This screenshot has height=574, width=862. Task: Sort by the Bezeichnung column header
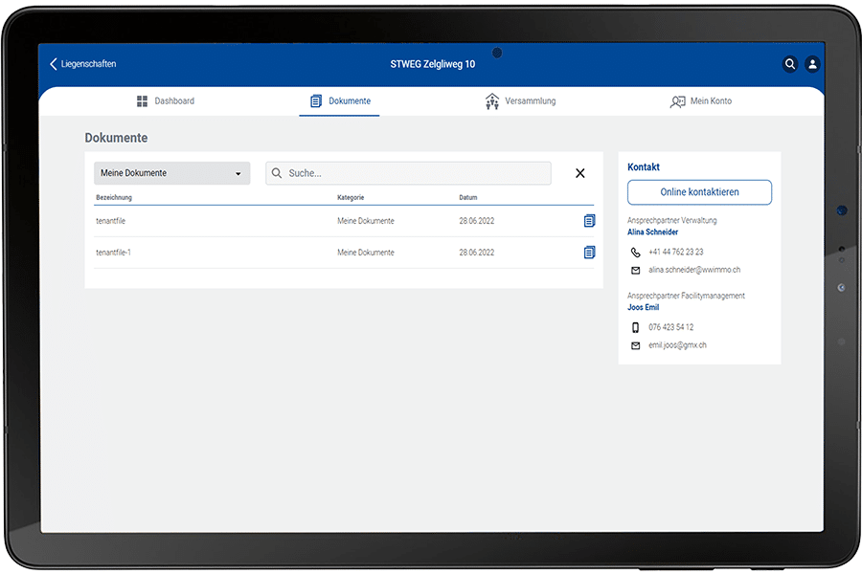(x=114, y=197)
